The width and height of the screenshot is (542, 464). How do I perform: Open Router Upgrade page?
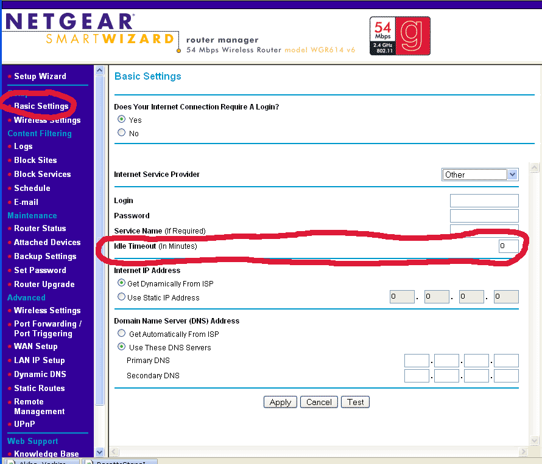(x=44, y=284)
